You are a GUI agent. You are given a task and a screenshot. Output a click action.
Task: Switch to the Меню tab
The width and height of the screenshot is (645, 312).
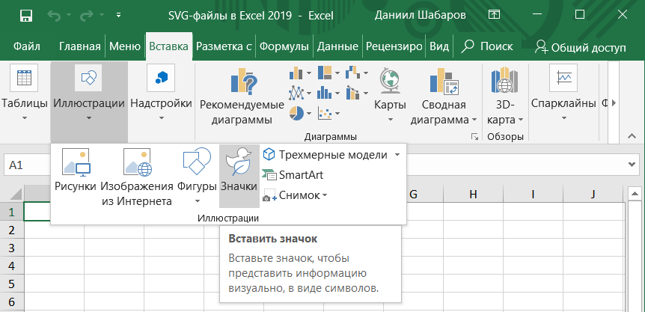tap(125, 46)
